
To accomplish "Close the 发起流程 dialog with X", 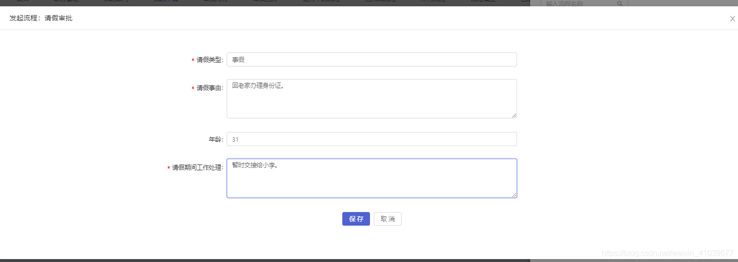I will point(732,18).
